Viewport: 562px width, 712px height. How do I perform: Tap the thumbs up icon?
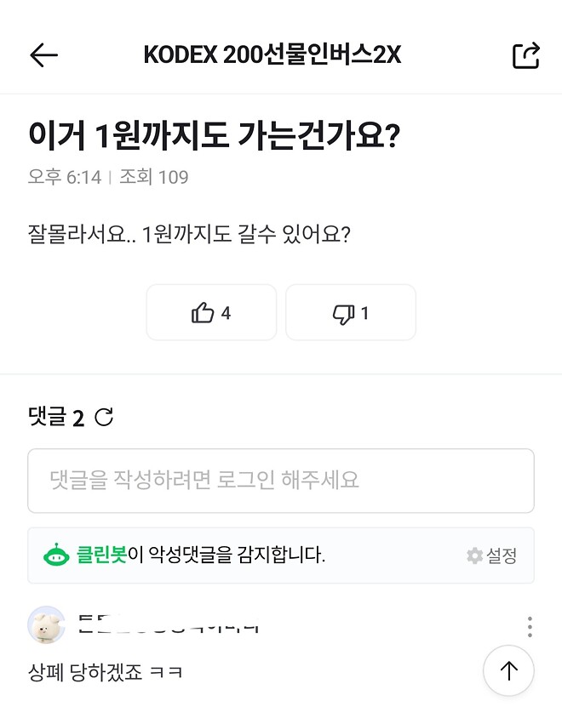(201, 312)
